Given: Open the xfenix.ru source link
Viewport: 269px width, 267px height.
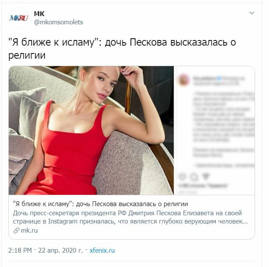Looking at the screenshot, I should click(x=102, y=250).
